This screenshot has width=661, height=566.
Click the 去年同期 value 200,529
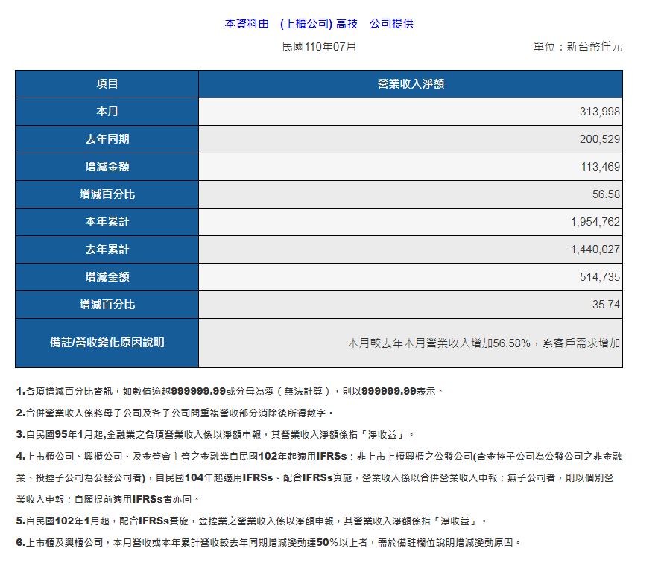(x=599, y=139)
